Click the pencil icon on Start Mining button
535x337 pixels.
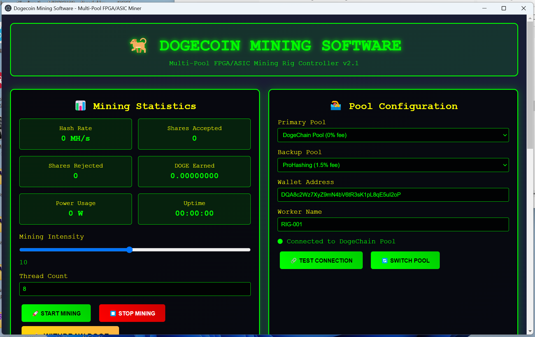(35, 313)
